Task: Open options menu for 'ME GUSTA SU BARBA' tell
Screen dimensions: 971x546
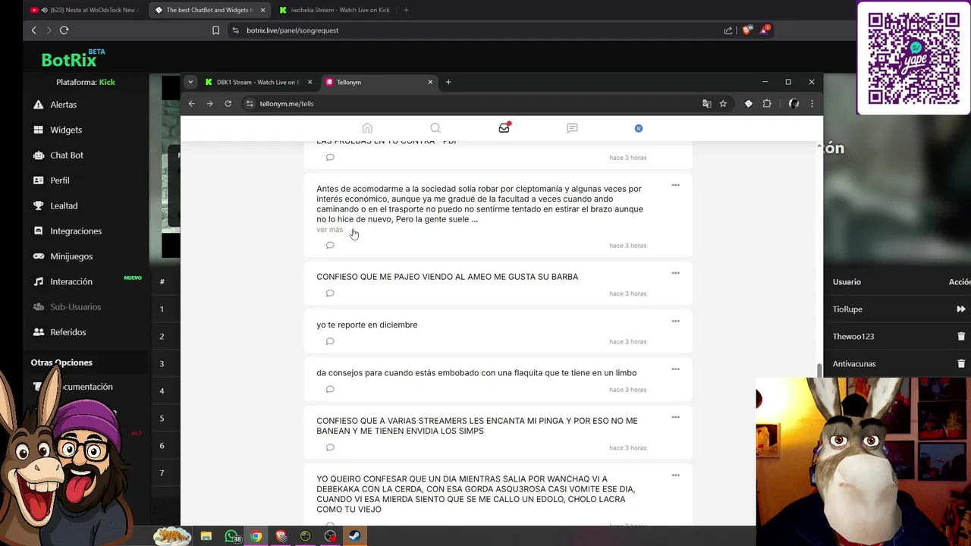Action: tap(675, 273)
